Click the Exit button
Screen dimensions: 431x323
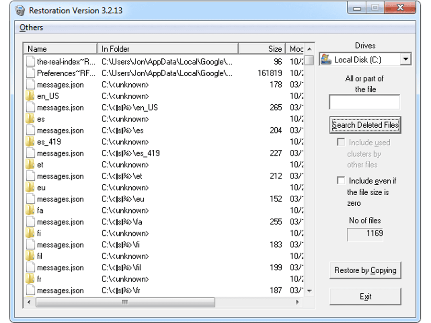tap(365, 296)
